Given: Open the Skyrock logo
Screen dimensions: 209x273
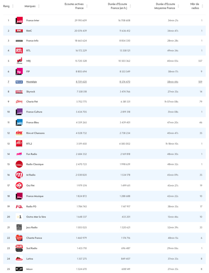Looking at the screenshot, I should [x=19, y=91].
